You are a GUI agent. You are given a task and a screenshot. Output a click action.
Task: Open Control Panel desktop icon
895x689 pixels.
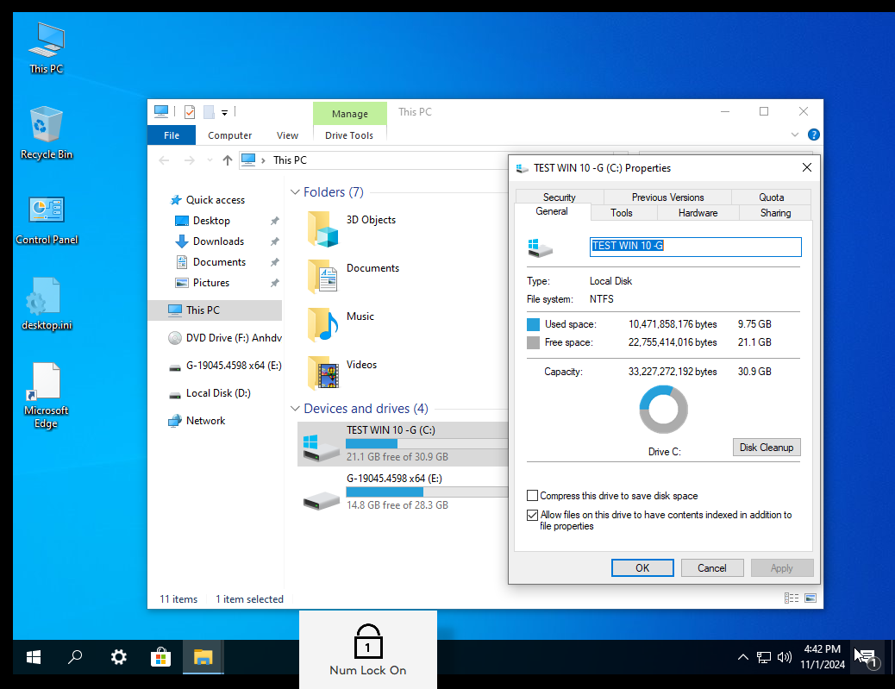pyautogui.click(x=47, y=219)
